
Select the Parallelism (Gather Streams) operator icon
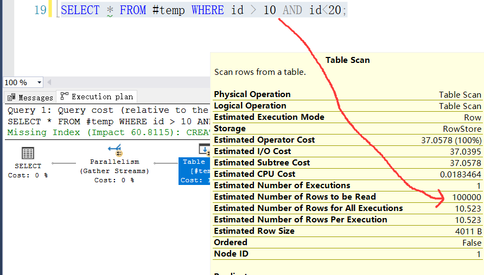click(x=114, y=150)
